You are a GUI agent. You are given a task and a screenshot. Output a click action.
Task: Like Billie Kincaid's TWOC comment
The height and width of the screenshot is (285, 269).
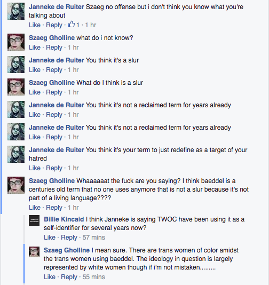point(50,237)
